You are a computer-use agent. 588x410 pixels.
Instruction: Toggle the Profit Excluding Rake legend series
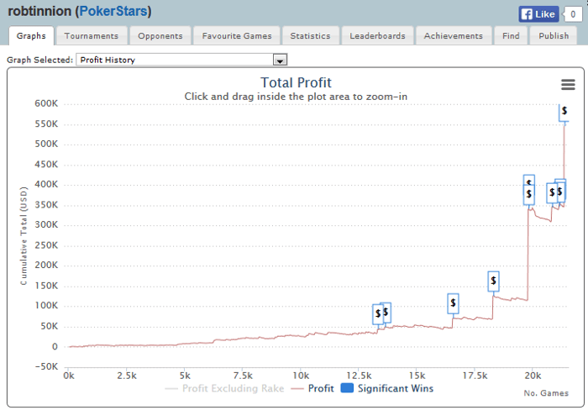point(224,388)
